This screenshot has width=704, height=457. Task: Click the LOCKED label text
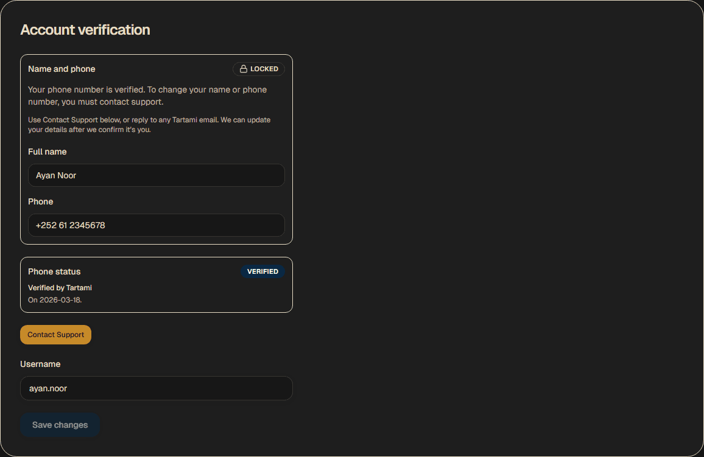pos(264,69)
